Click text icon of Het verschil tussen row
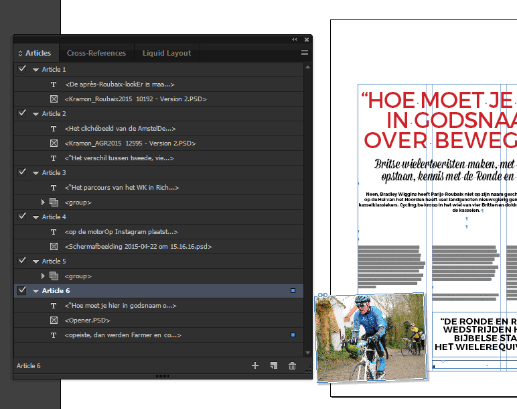The width and height of the screenshot is (517, 409). point(54,158)
